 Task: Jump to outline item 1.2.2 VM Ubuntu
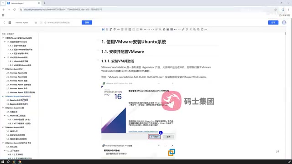click(x=20, y=65)
